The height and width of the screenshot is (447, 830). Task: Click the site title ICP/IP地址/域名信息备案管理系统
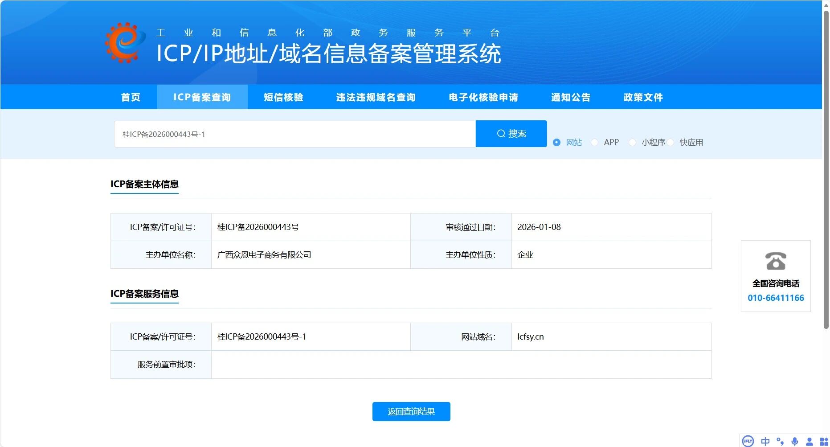329,54
